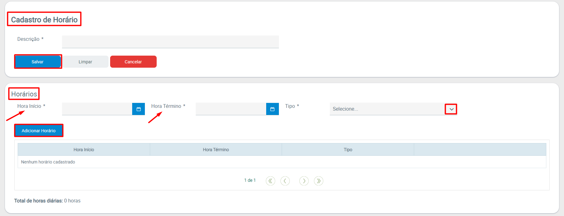Select the 'Nenhum horário cadastrado' table row
This screenshot has width=564, height=216.
pyautogui.click(x=48, y=162)
